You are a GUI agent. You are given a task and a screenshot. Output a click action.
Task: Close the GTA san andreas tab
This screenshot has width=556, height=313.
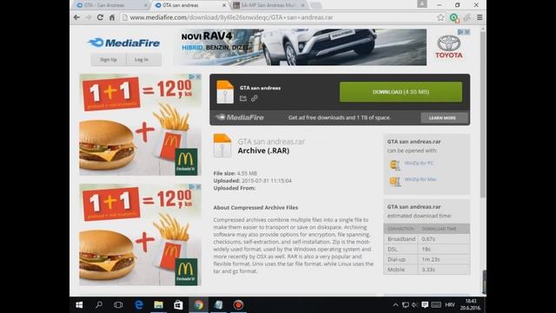tap(224, 5)
